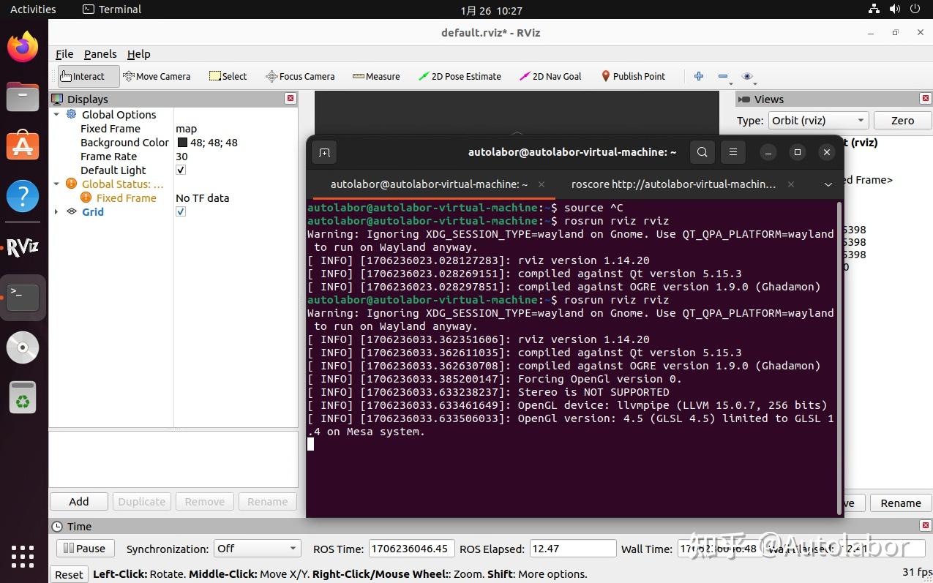
Task: Collapse the Global Options tree item
Action: (x=56, y=114)
